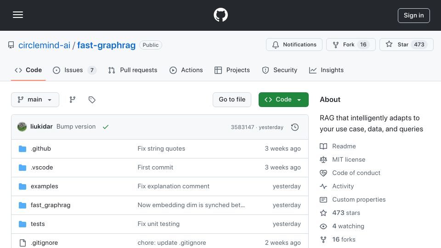Click the Fork count badge 16
The height and width of the screenshot is (248, 441).
point(363,45)
